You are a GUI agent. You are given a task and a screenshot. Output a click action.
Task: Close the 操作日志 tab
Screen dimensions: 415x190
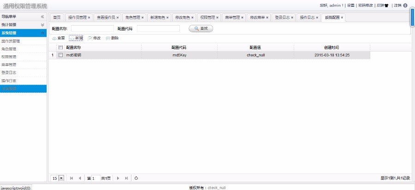pyautogui.click(x=317, y=17)
